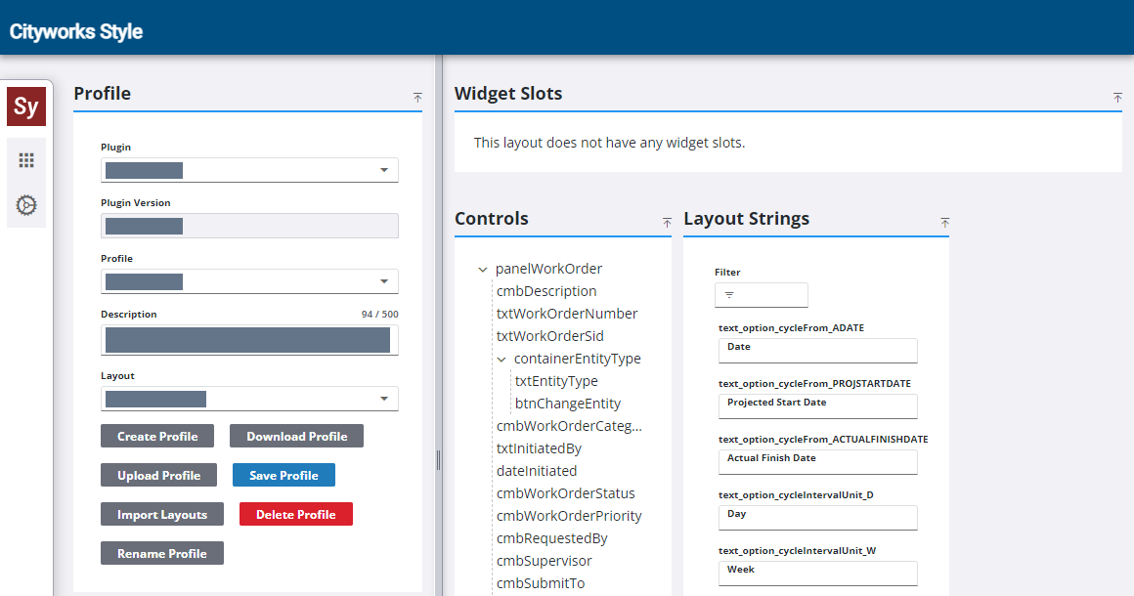Screen dimensions: 1134x596
Task: Collapse the Profile panel with its arrow icon
Action: [417, 97]
